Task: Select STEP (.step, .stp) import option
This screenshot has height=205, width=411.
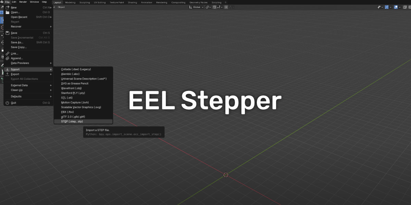Action: coord(83,121)
